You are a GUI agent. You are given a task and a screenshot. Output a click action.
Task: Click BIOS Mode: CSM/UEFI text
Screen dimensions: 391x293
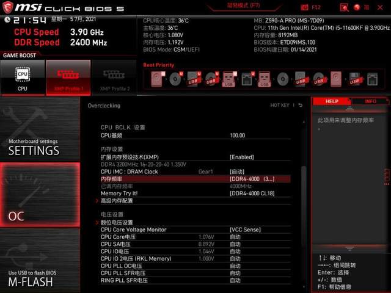point(171,49)
